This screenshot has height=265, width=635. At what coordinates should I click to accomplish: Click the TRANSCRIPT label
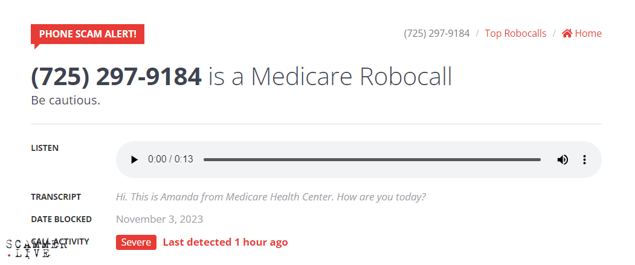point(56,197)
